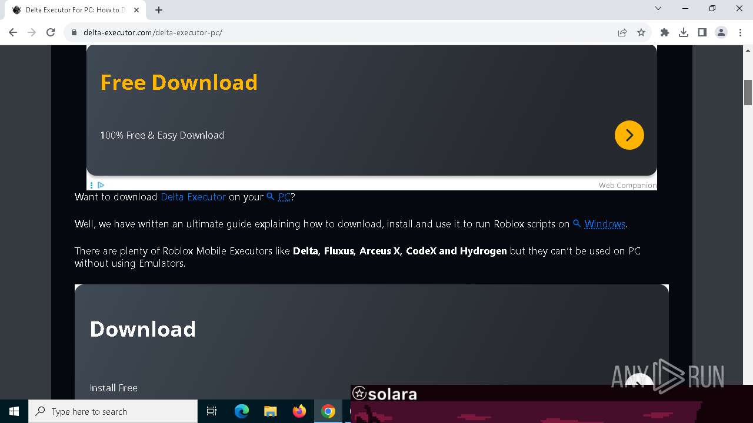Go back to the previous page
Image resolution: width=753 pixels, height=423 pixels.
[13, 32]
